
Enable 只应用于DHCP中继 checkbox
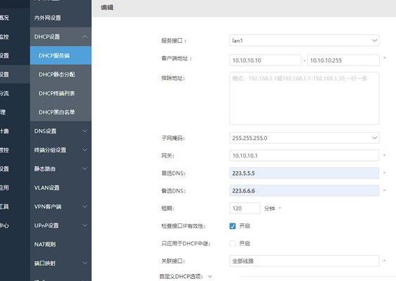pyautogui.click(x=233, y=244)
